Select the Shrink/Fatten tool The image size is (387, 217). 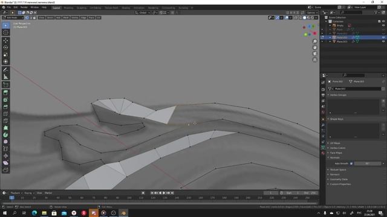pyautogui.click(x=5, y=156)
